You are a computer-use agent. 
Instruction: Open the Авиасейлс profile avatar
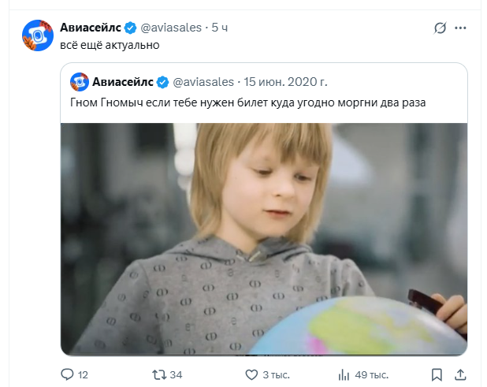click(38, 35)
